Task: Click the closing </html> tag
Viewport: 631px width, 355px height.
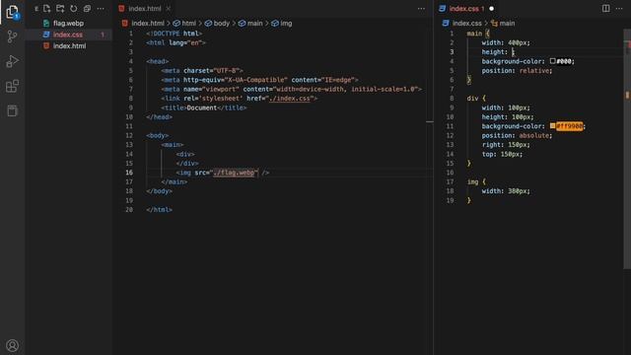Action: 159,210
